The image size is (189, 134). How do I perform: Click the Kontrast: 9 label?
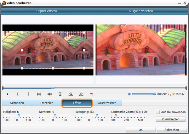[x=47, y=112]
